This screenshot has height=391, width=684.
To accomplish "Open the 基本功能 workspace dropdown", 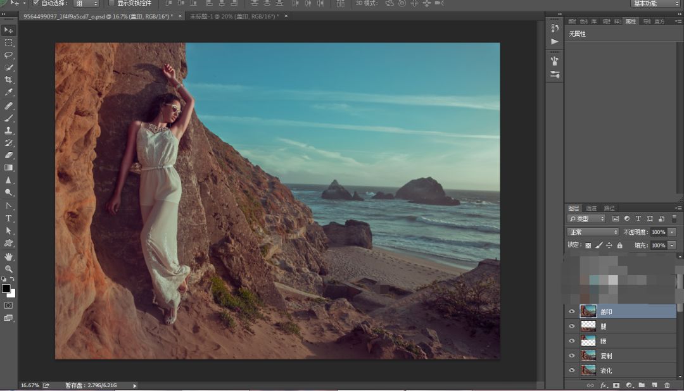I will pyautogui.click(x=655, y=3).
